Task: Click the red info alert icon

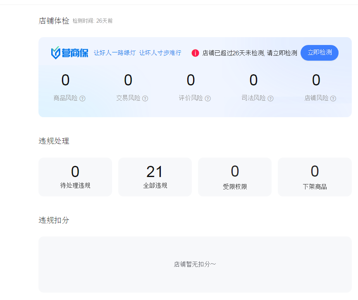Action: 195,53
